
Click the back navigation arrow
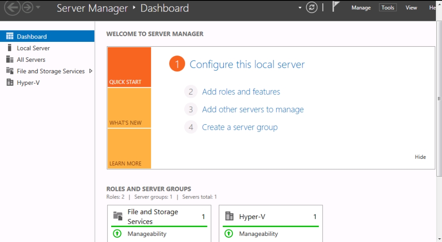tap(12, 7)
